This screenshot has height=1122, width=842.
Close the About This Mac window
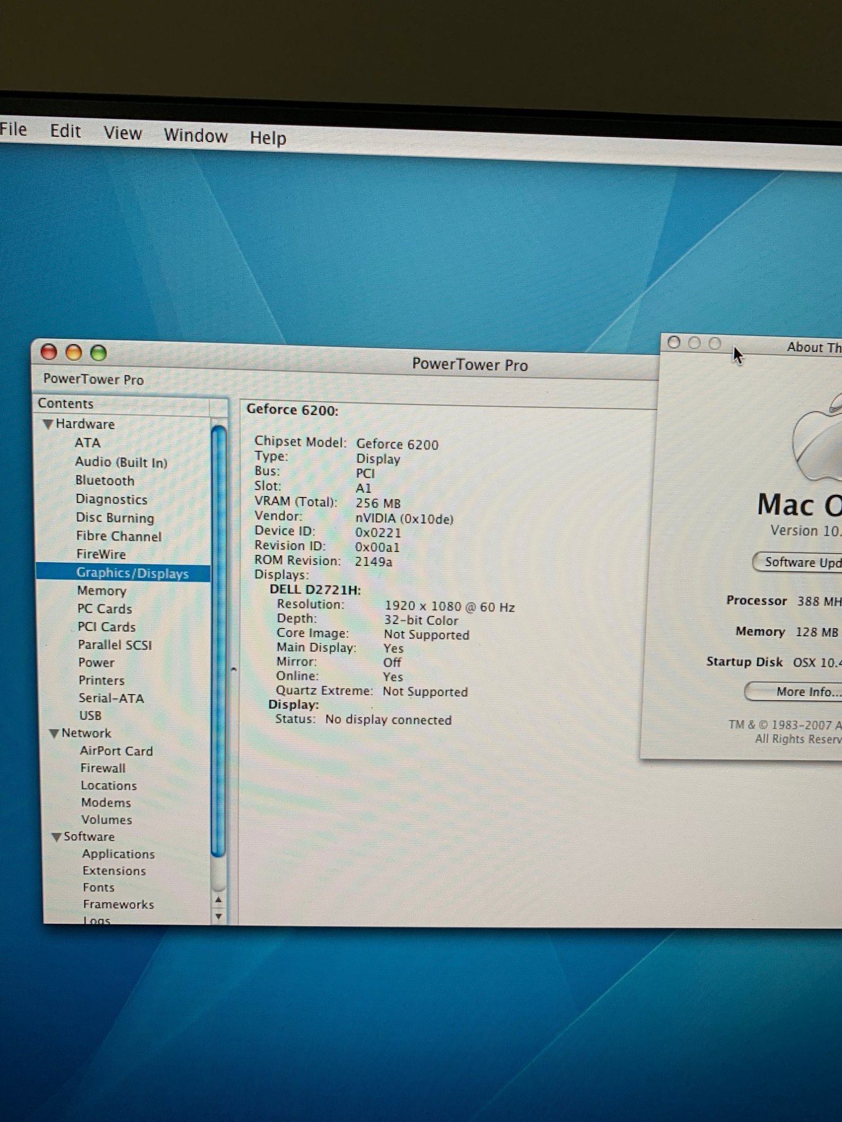(674, 342)
